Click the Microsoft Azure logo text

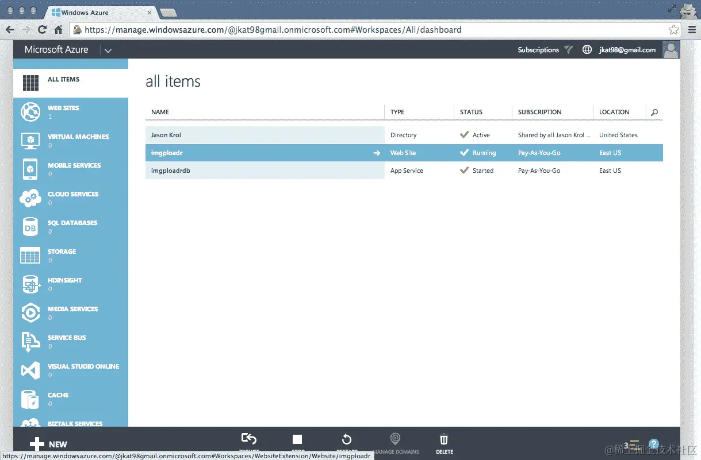(56, 50)
